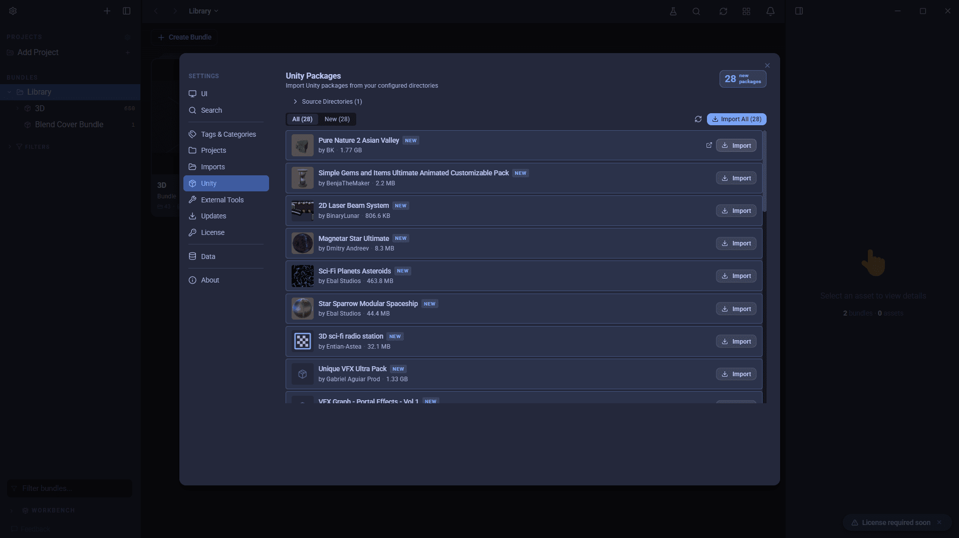Click the Feedback link in sidebar
959x538 pixels.
[31, 529]
